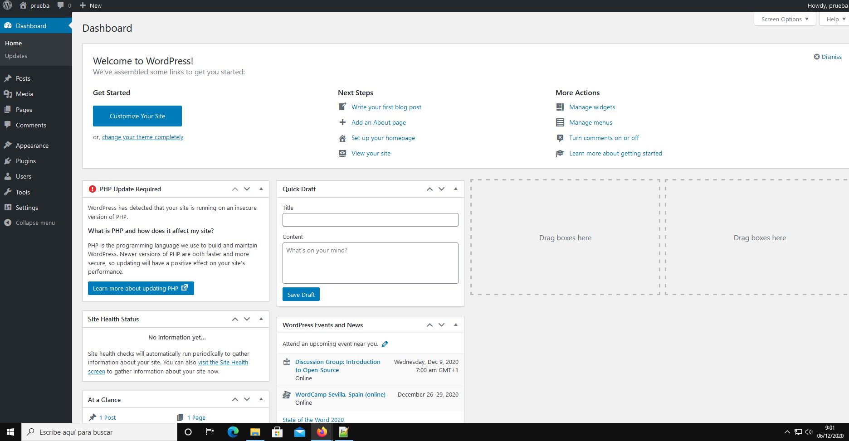Open the comments bubble in admin bar
The height and width of the screenshot is (441, 849).
(x=64, y=6)
